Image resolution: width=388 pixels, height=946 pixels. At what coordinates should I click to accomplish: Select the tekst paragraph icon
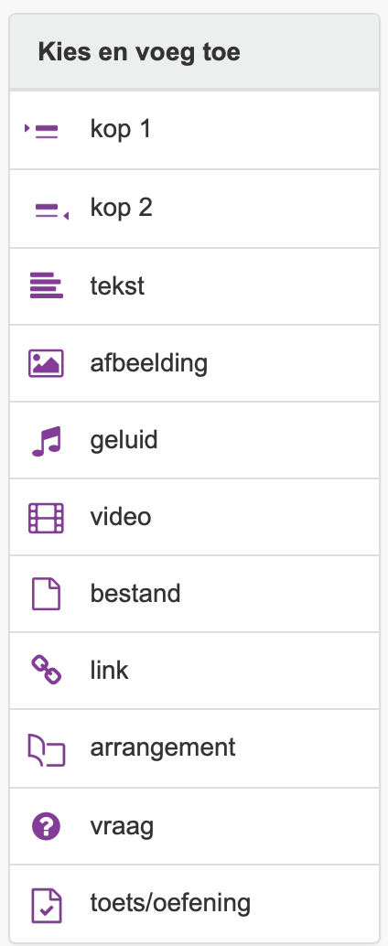click(x=47, y=285)
